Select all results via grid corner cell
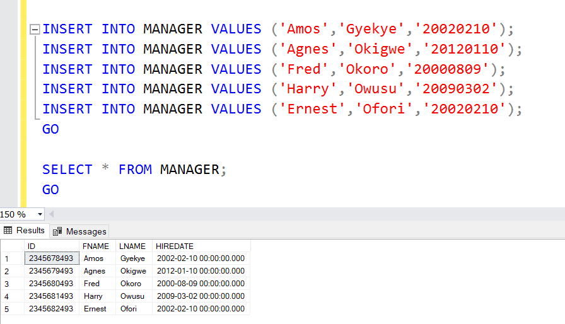 click(12, 246)
